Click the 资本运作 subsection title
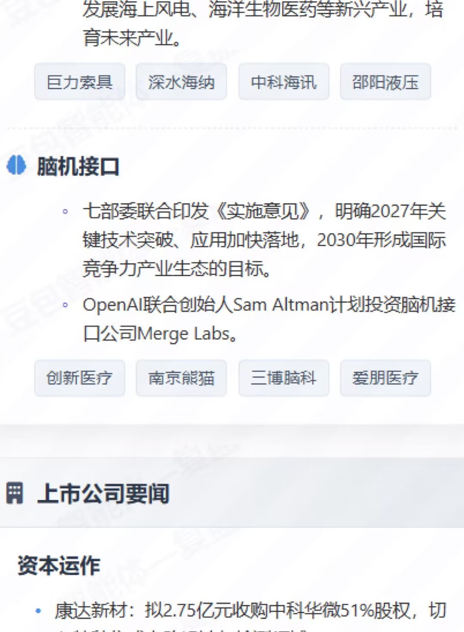The width and height of the screenshot is (464, 632). coord(59,565)
